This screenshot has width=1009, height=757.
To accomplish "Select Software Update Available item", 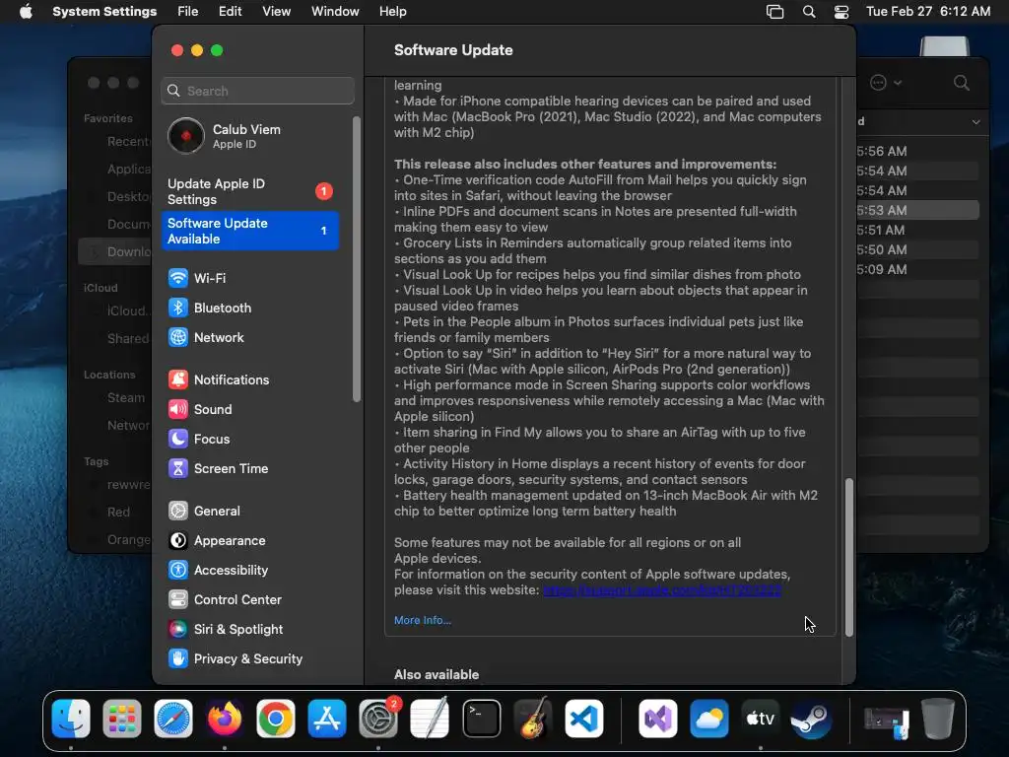I will point(250,231).
